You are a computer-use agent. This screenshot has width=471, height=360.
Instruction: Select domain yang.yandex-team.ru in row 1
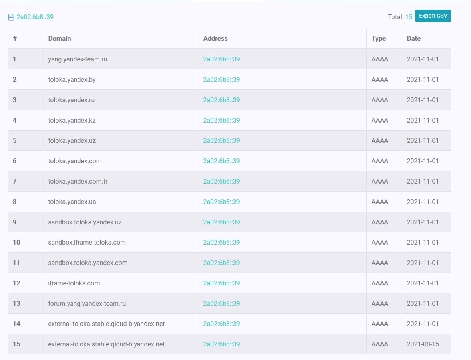tap(78, 59)
